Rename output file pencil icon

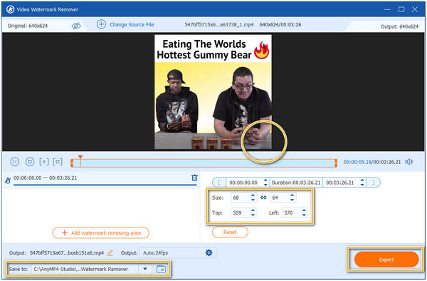click(110, 253)
